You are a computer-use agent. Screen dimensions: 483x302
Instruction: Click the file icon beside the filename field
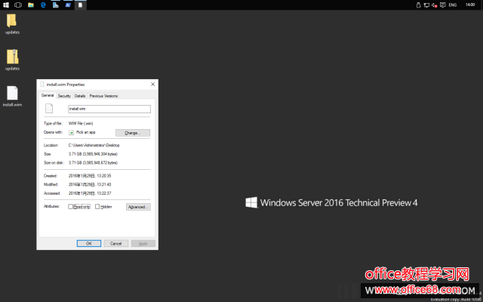pyautogui.click(x=49, y=109)
